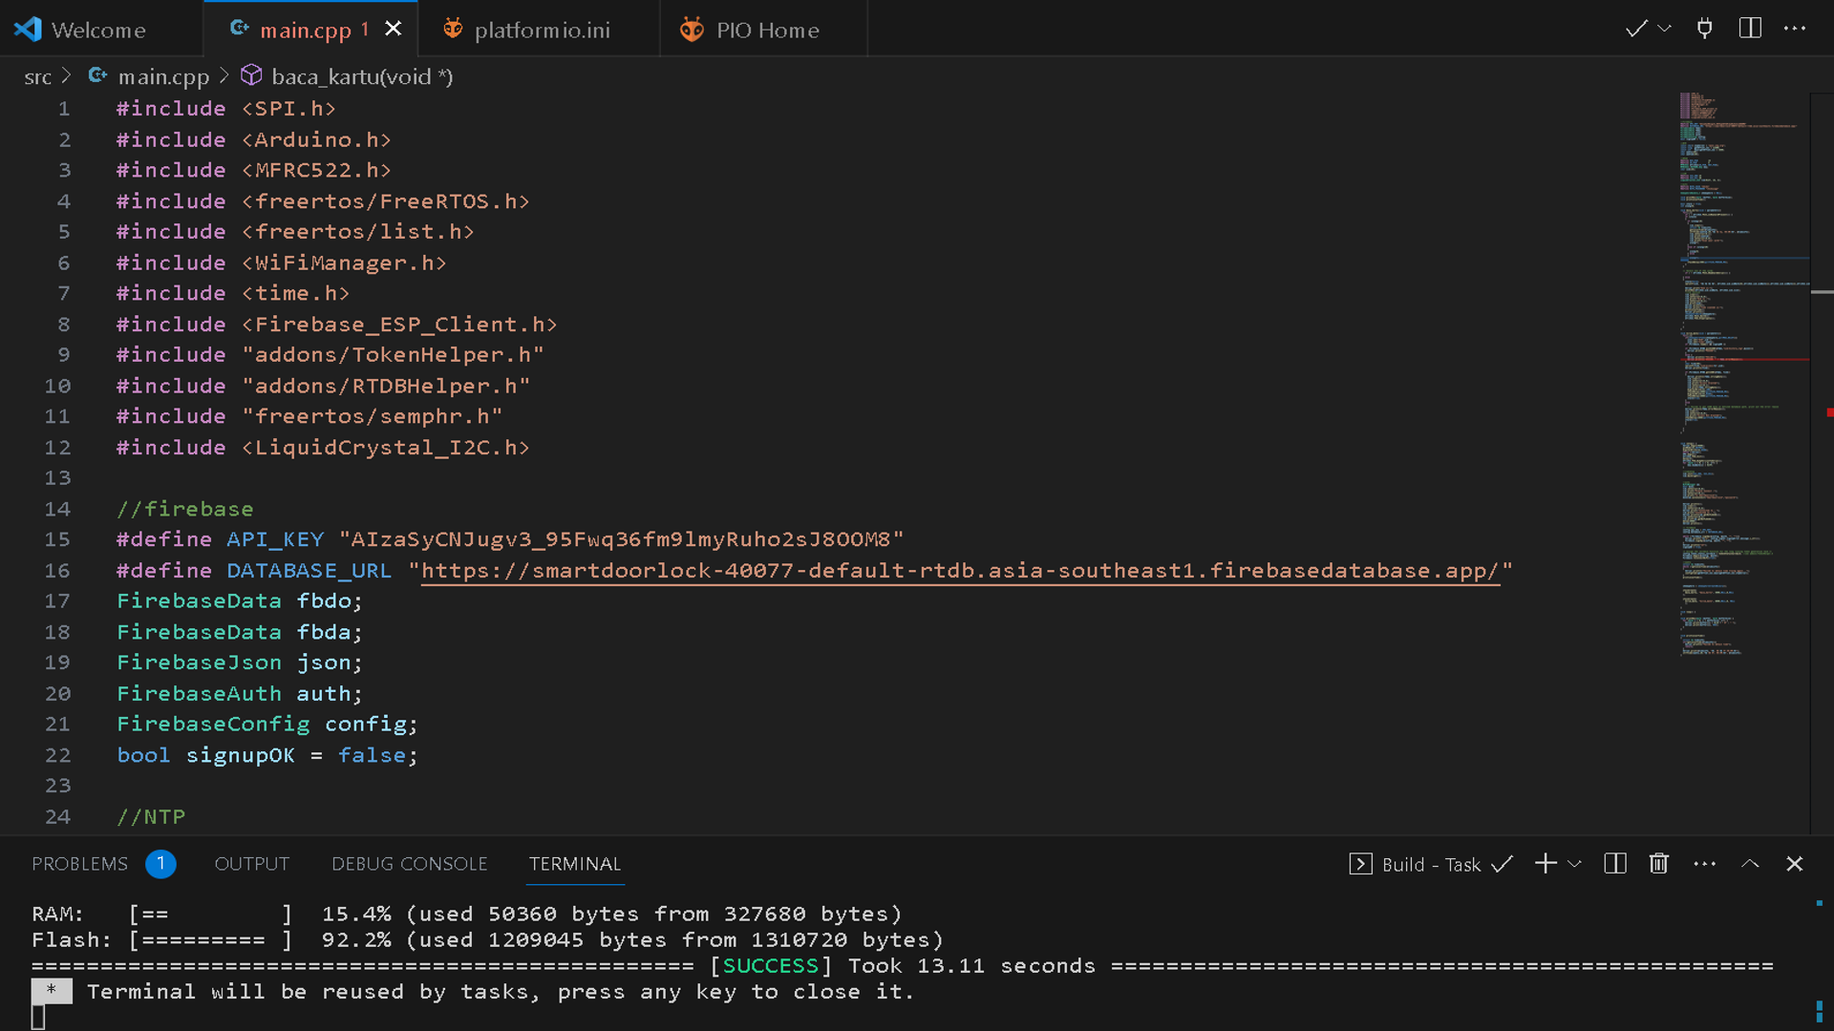The width and height of the screenshot is (1834, 1031).
Task: Click the serial monitor plug icon
Action: click(x=1705, y=29)
